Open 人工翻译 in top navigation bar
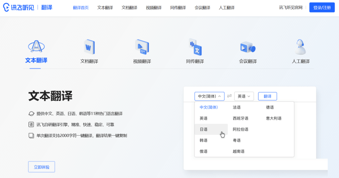 click(x=226, y=8)
